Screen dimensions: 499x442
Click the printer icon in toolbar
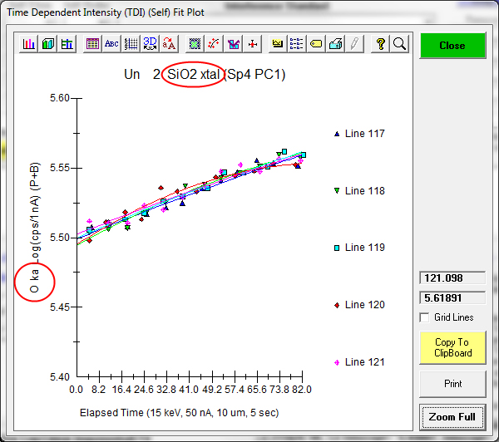click(335, 44)
